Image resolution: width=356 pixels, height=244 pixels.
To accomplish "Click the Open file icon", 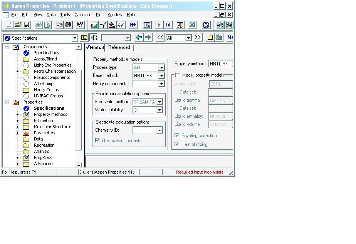I will [x=18, y=25].
